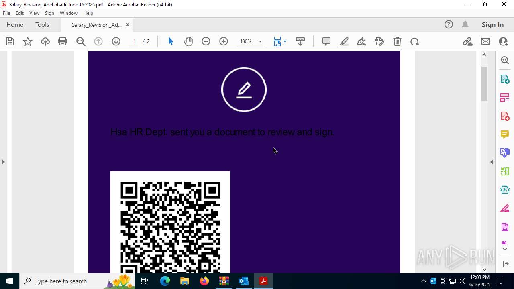The width and height of the screenshot is (514, 289).
Task: Click the stamp/edit tool icon
Action: tap(379, 41)
